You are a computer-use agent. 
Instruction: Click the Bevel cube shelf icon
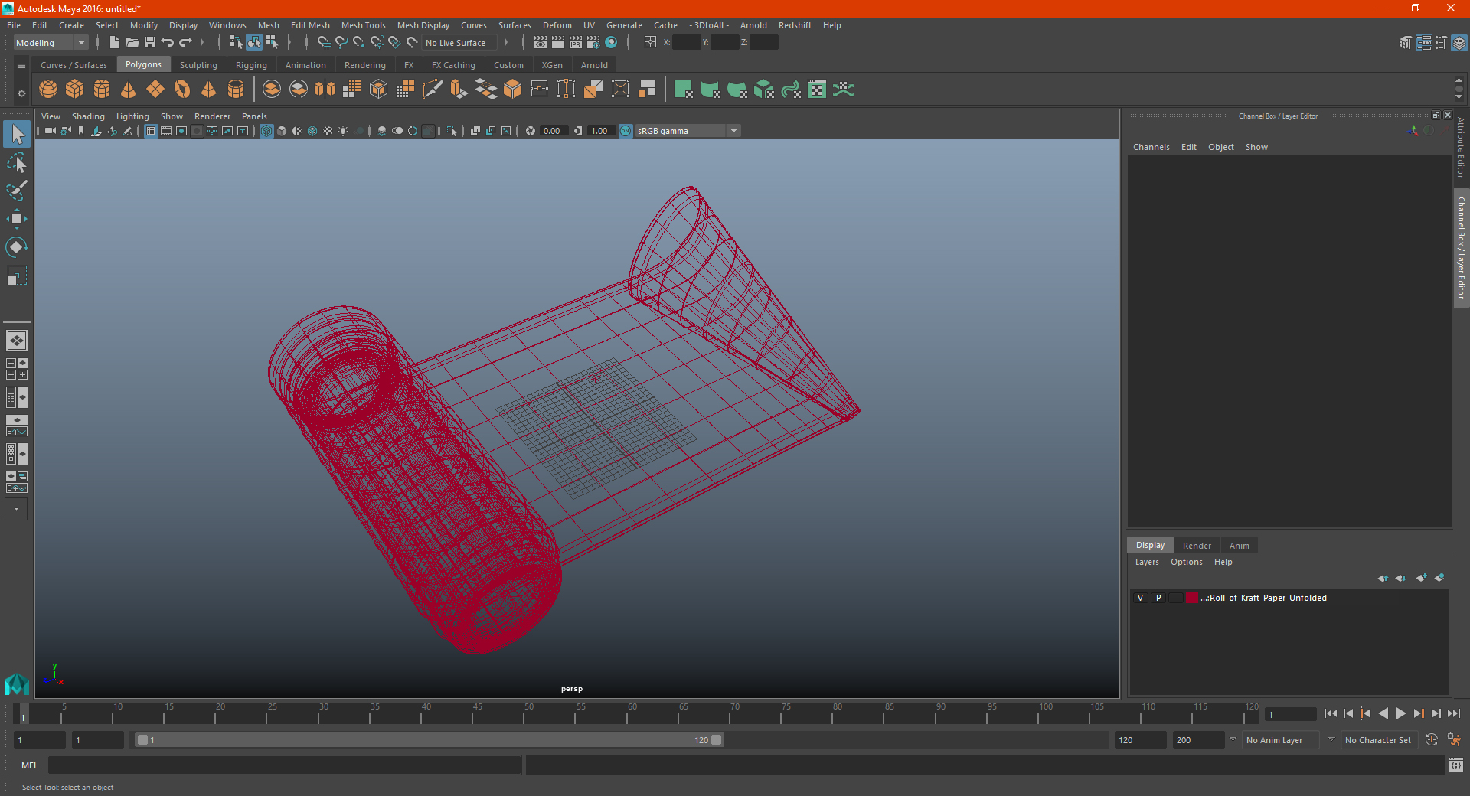pyautogui.click(x=513, y=90)
